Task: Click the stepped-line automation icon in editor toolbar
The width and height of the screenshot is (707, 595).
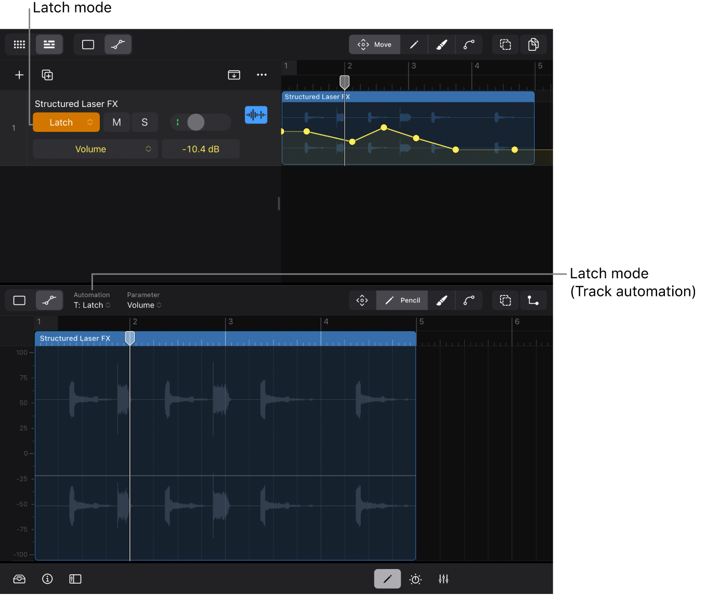Action: (533, 301)
